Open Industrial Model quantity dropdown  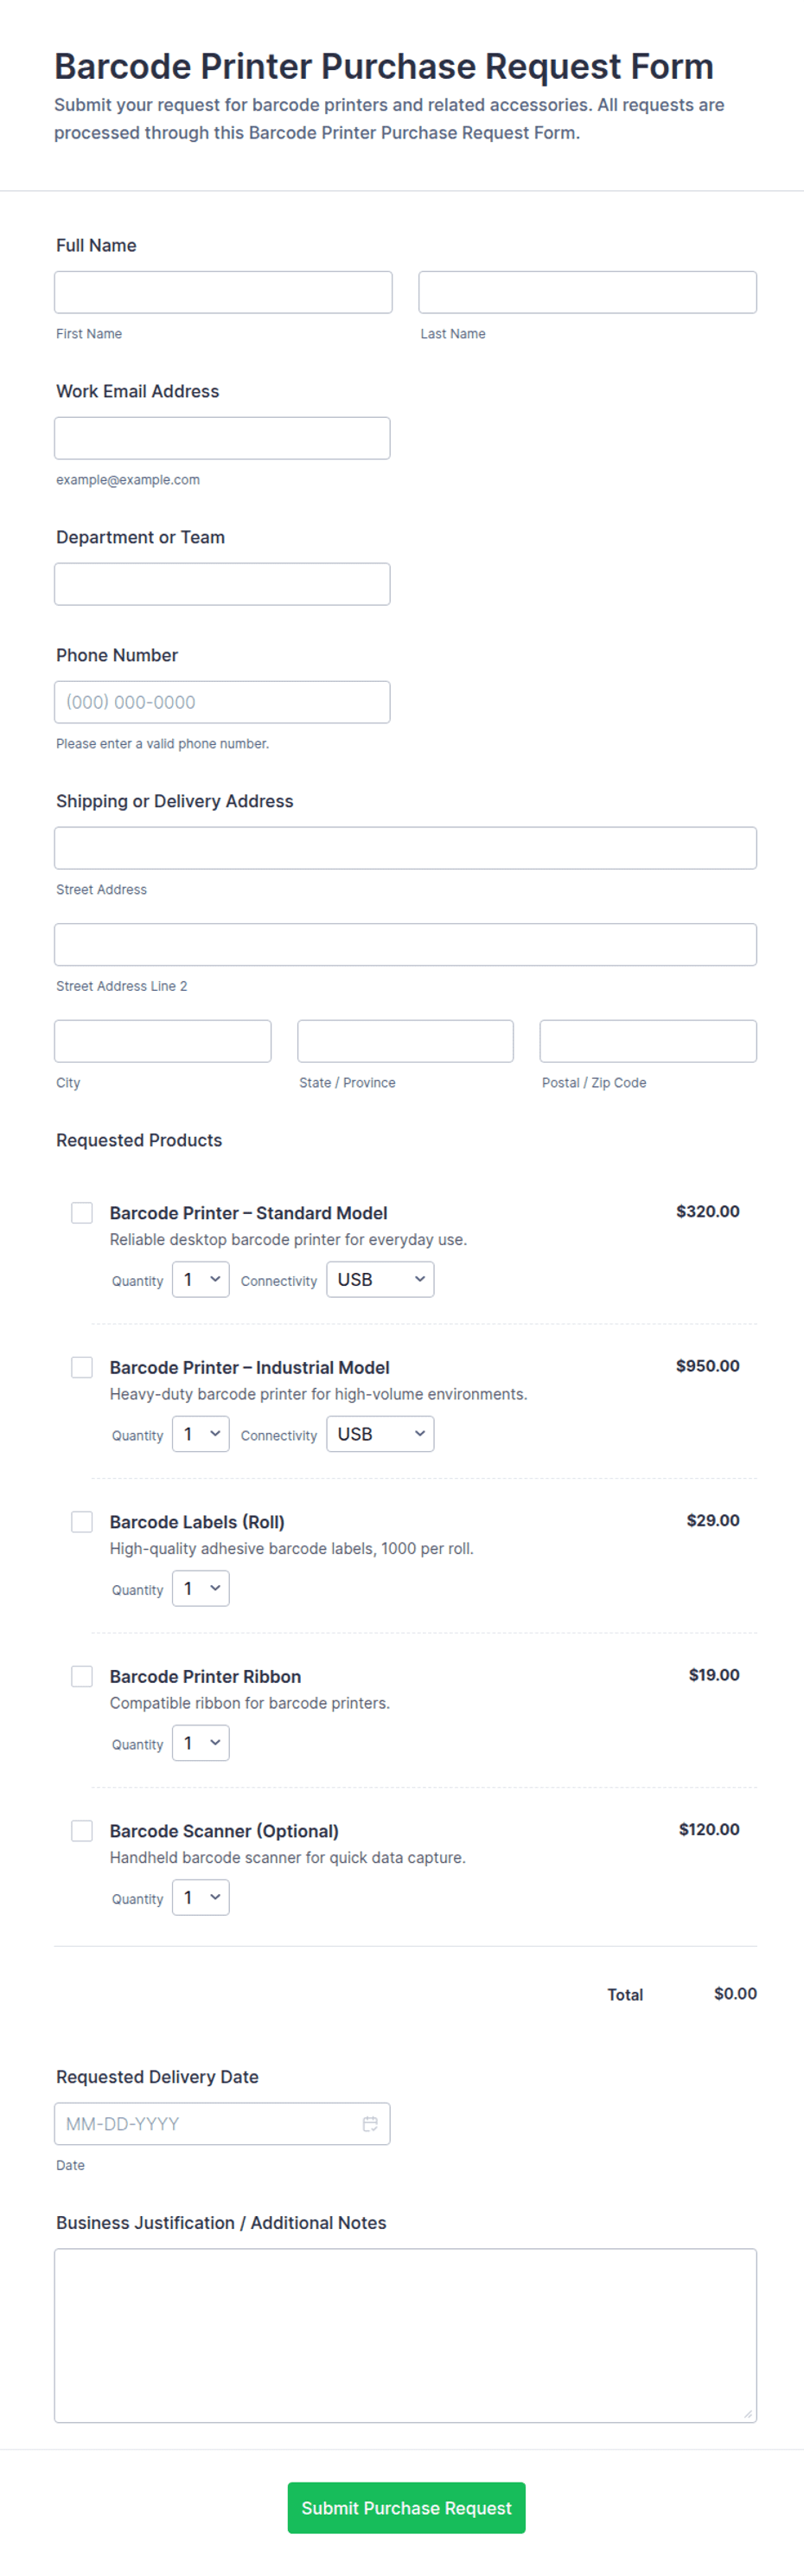tap(201, 1433)
